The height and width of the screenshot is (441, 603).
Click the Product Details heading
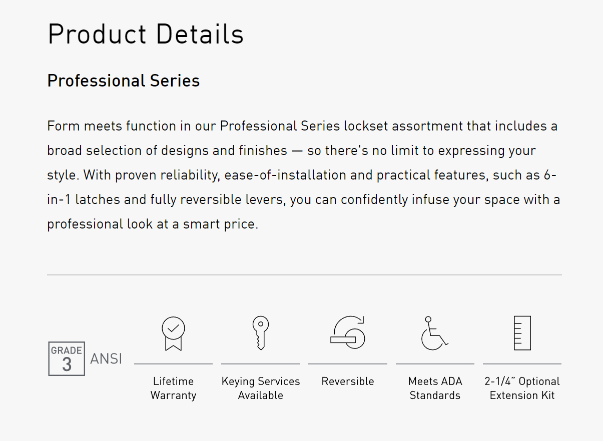[x=146, y=34]
